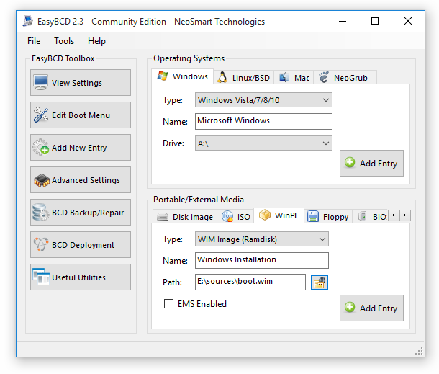Click the monitor icon on View Settings
The image size is (439, 374).
click(40, 82)
